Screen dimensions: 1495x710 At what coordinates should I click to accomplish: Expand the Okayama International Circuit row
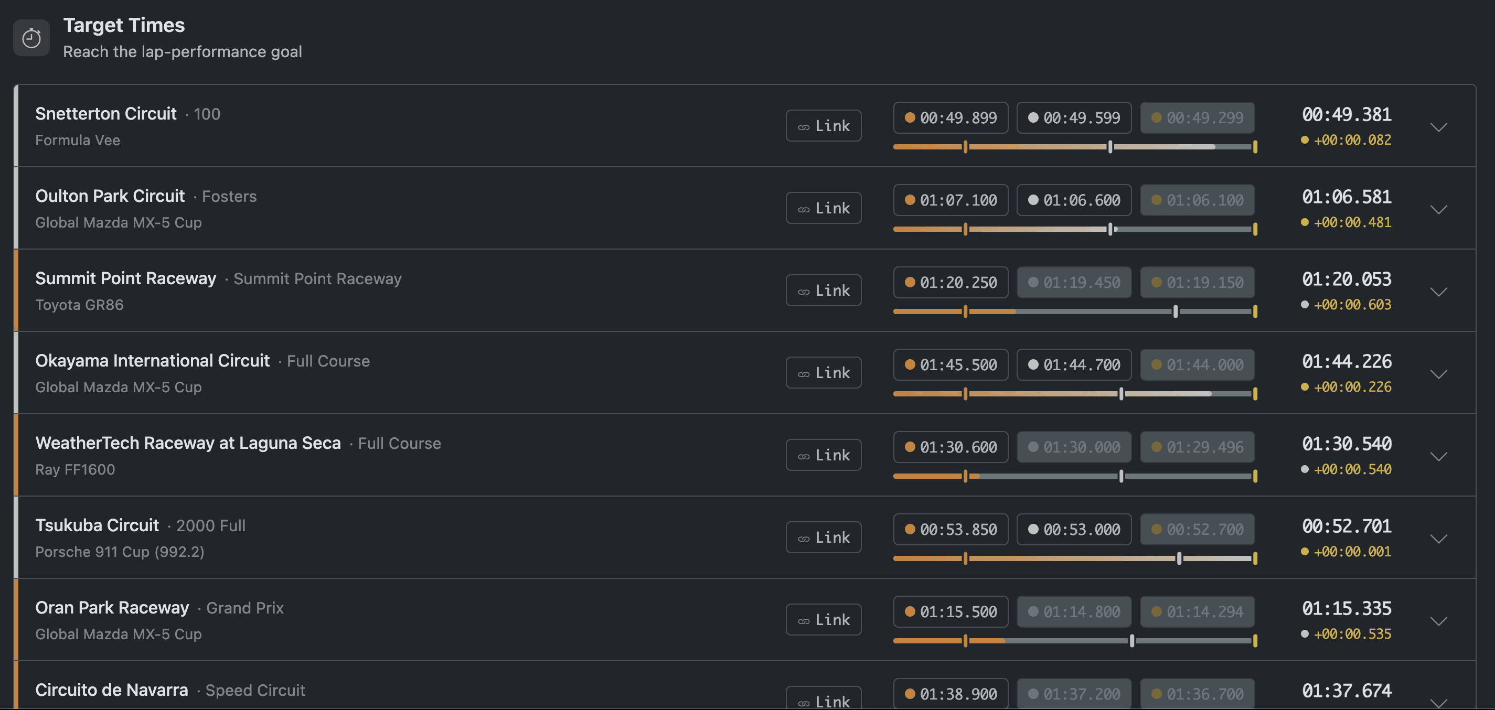pos(1438,374)
